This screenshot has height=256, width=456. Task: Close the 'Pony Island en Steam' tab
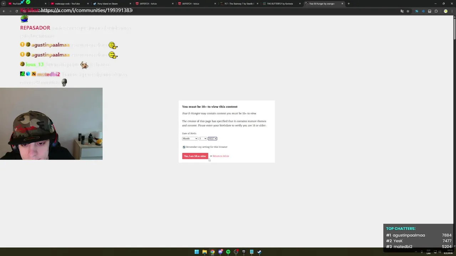(x=130, y=4)
